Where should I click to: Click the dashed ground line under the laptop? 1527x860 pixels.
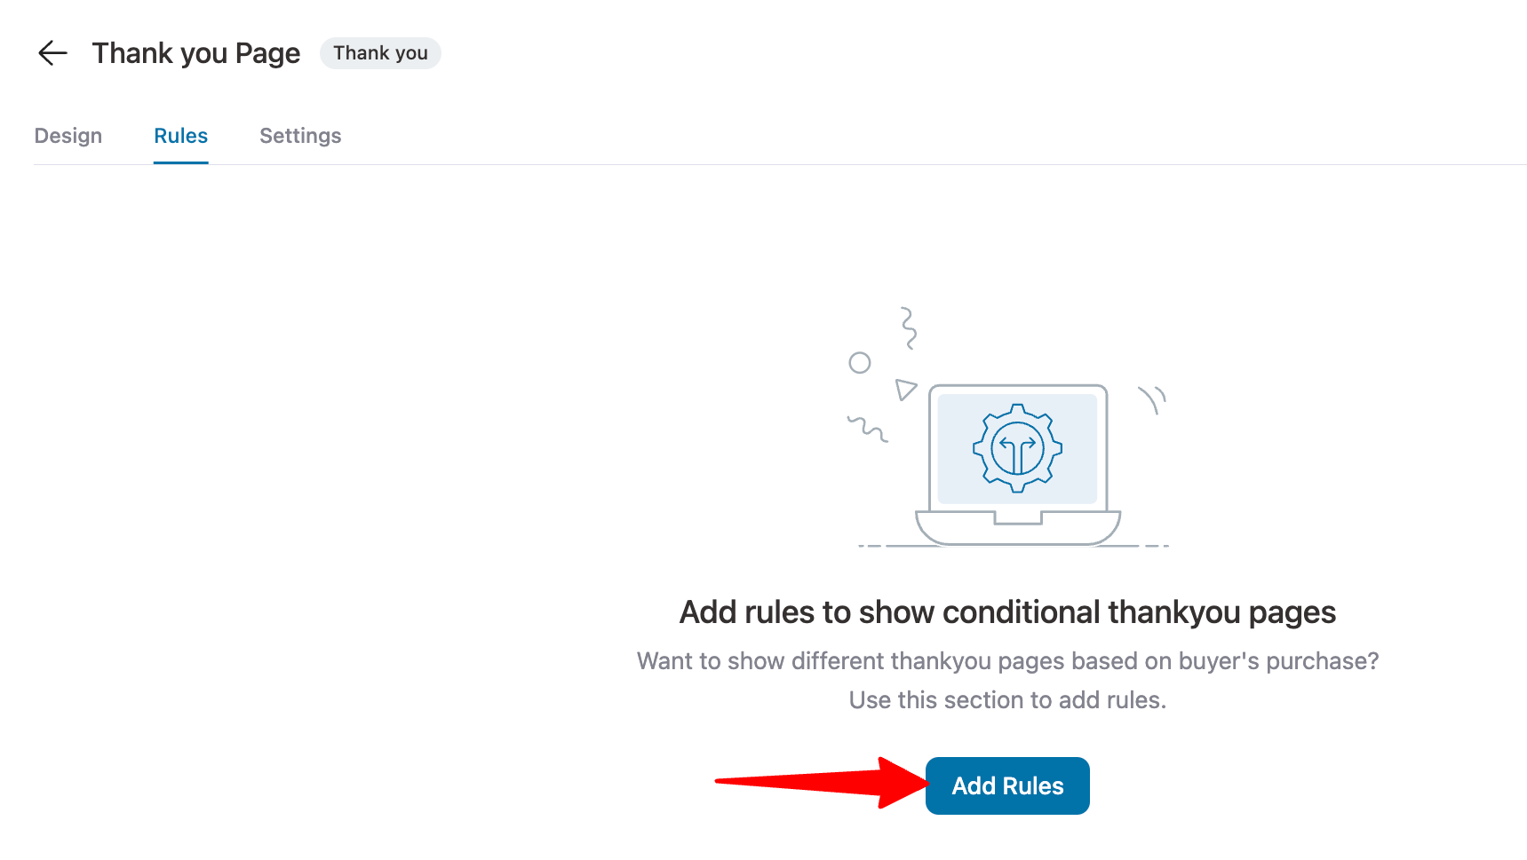click(1014, 546)
